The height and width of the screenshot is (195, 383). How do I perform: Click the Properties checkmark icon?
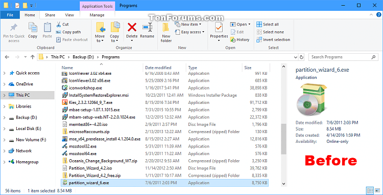[219, 28]
